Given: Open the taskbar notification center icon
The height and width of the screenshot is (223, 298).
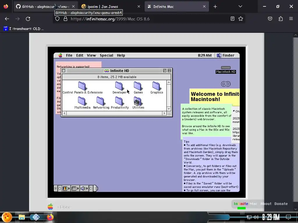Looking at the screenshot, I should click(x=288, y=217).
